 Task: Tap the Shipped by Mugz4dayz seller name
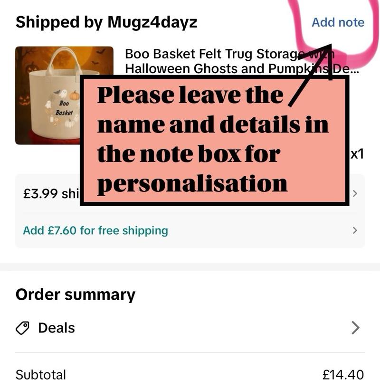106,22
